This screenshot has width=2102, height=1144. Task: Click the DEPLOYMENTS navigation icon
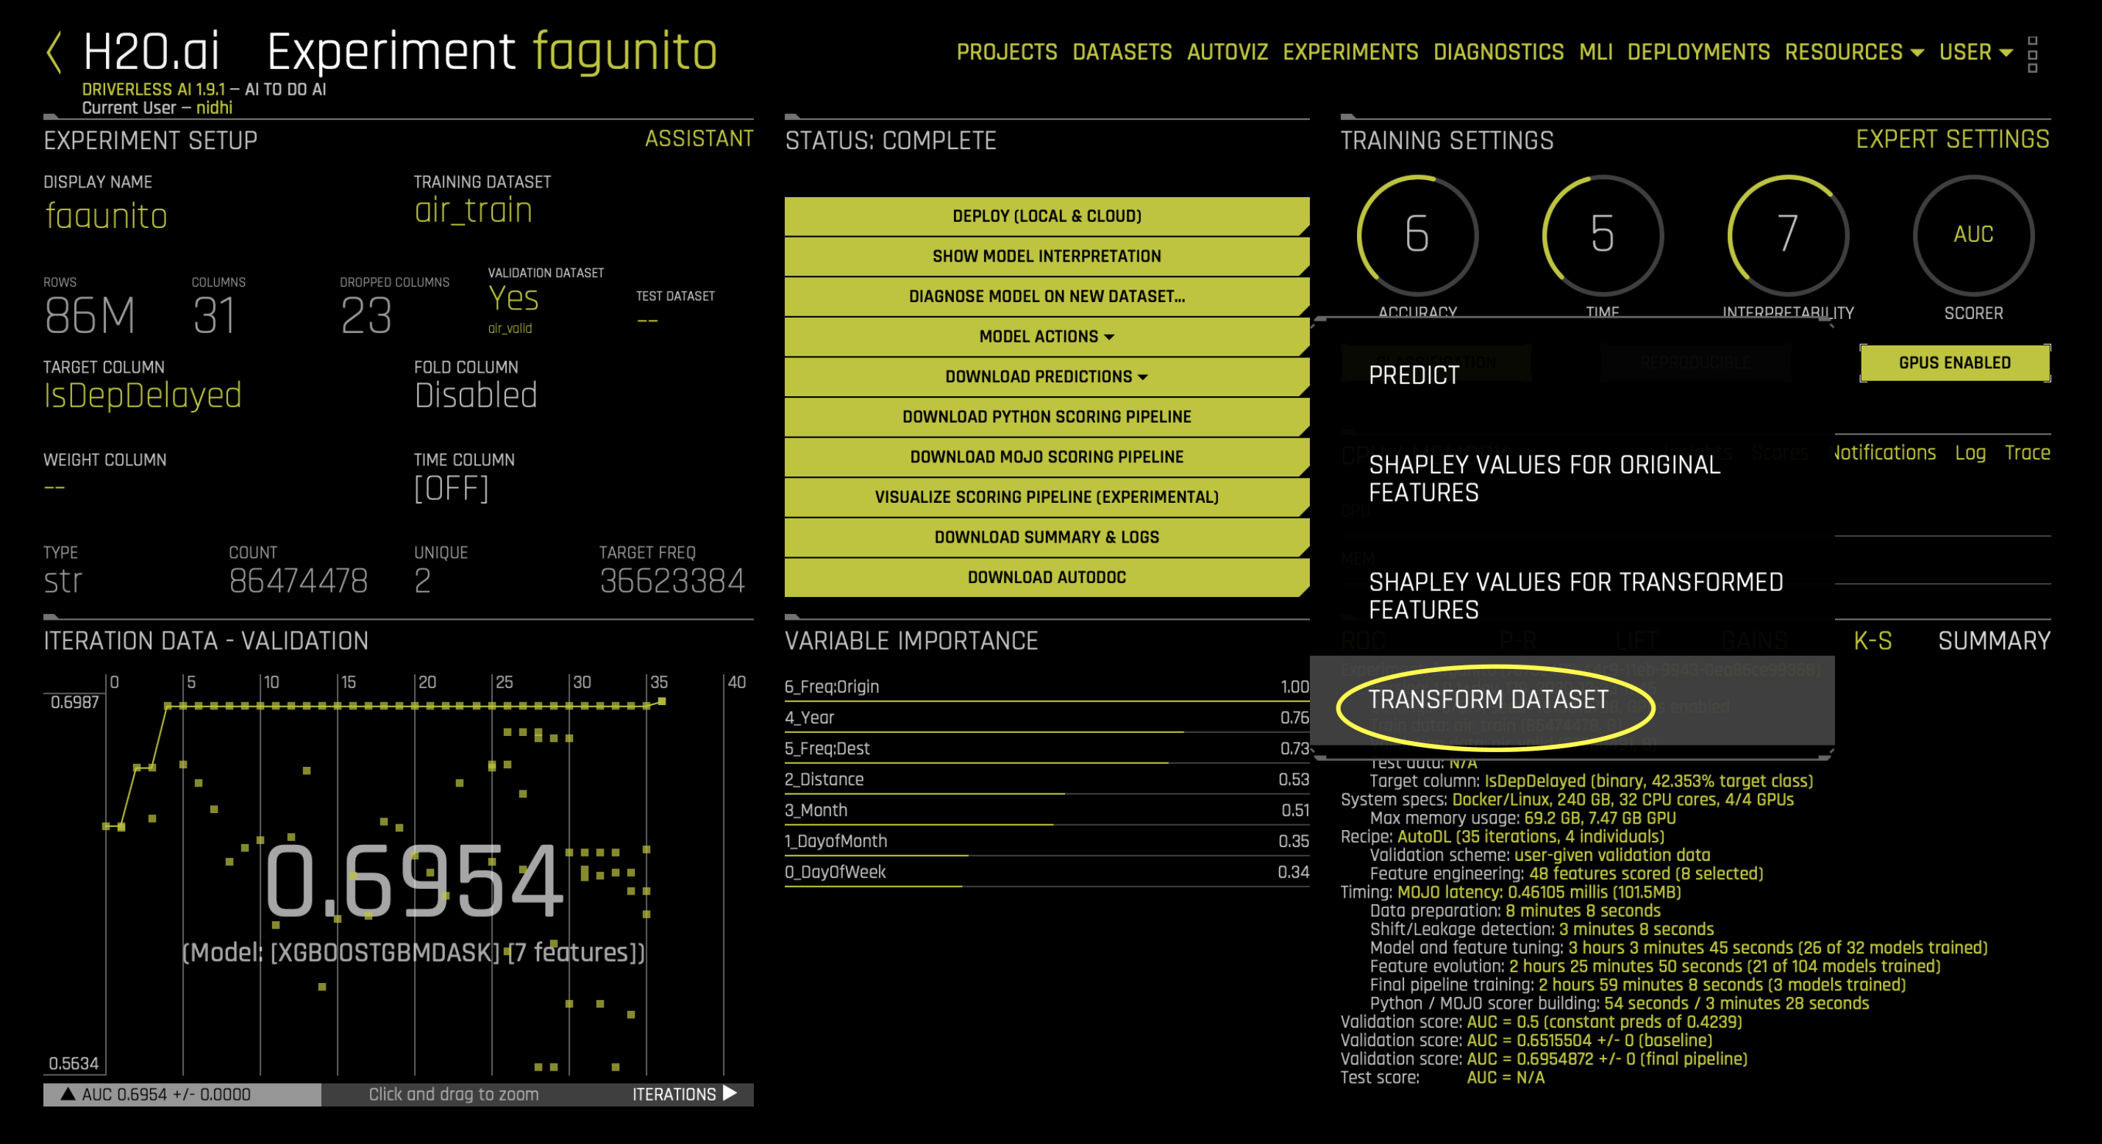point(1696,54)
